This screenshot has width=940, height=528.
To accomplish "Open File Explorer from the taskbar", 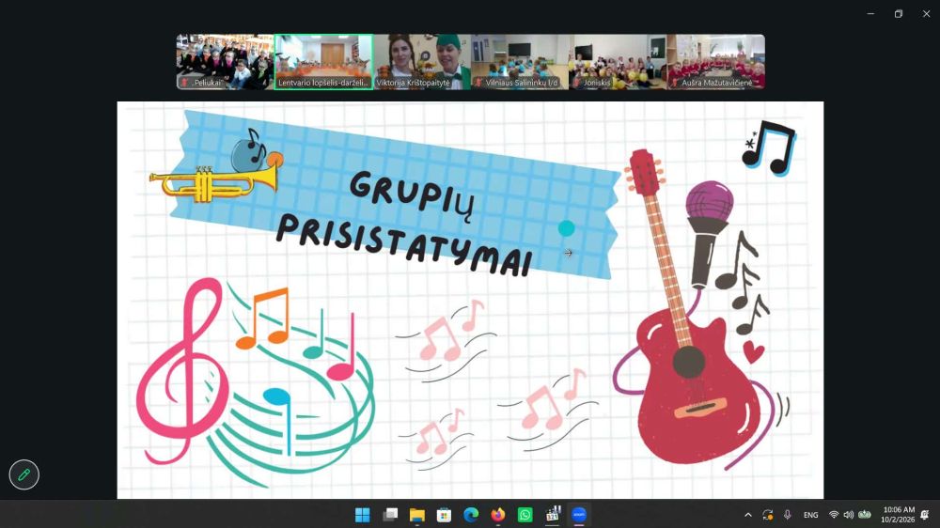I will click(417, 515).
